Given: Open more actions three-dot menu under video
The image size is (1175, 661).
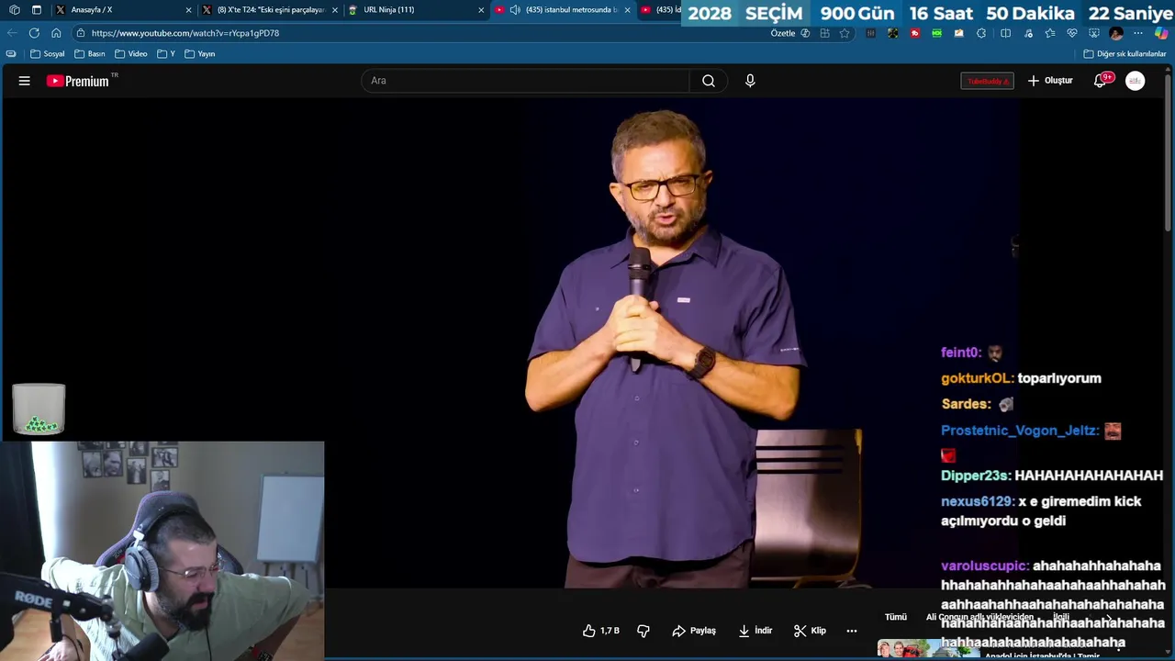Looking at the screenshot, I should tap(852, 631).
